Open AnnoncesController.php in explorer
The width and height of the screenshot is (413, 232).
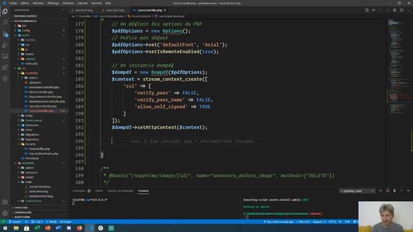(44, 88)
